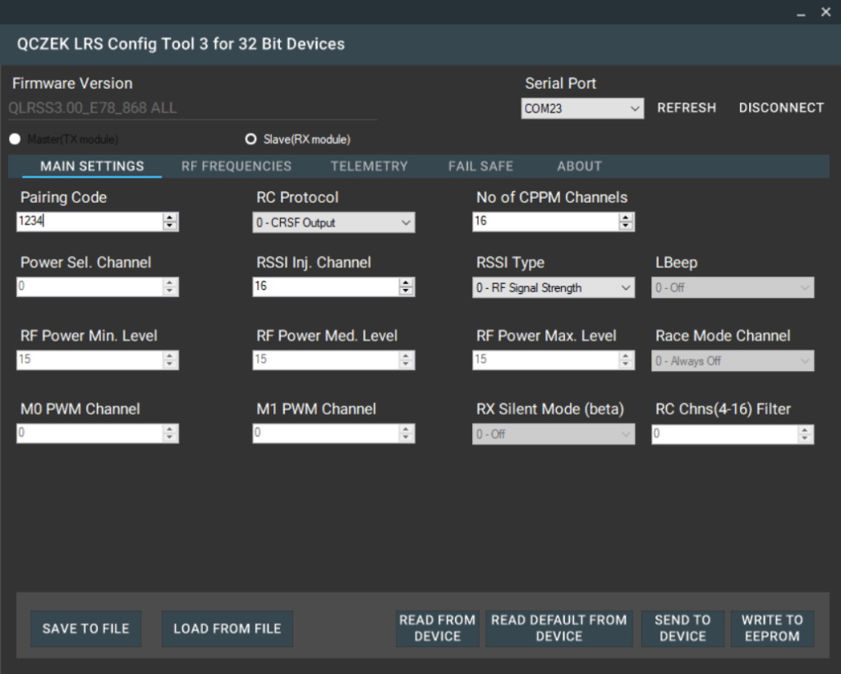Viewport: 841px width, 674px height.
Task: Click the RSSI Inj. Channel spinner
Action: point(406,287)
